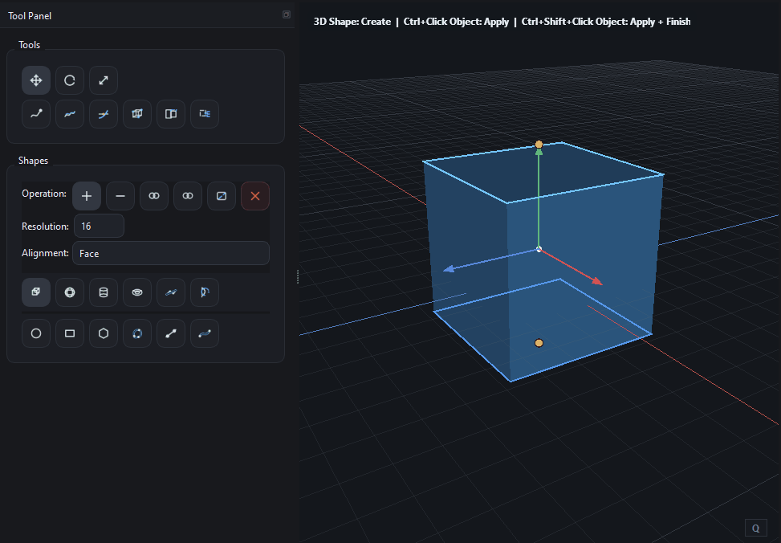The width and height of the screenshot is (781, 543).
Task: Select the Rotate tool
Action: tap(69, 80)
